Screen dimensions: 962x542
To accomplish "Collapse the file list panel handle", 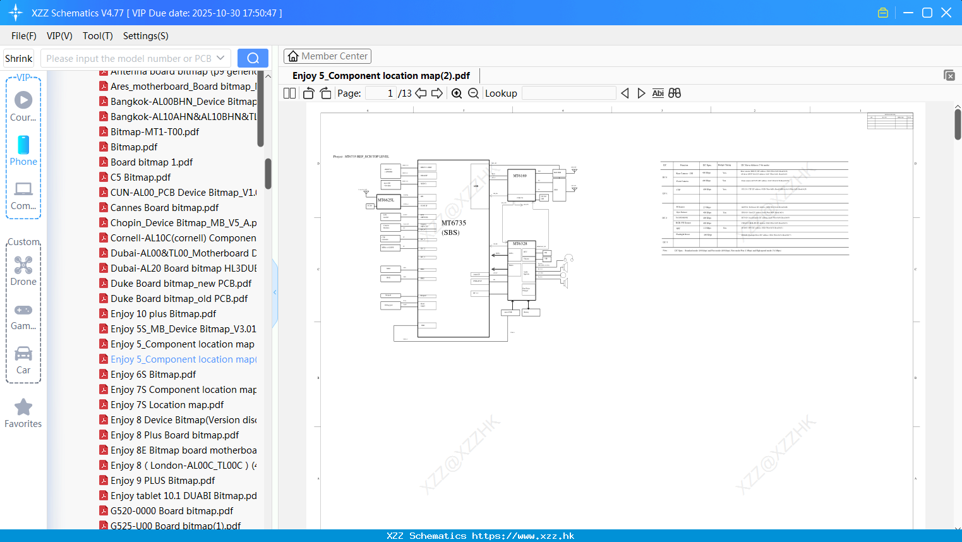I will (x=275, y=292).
